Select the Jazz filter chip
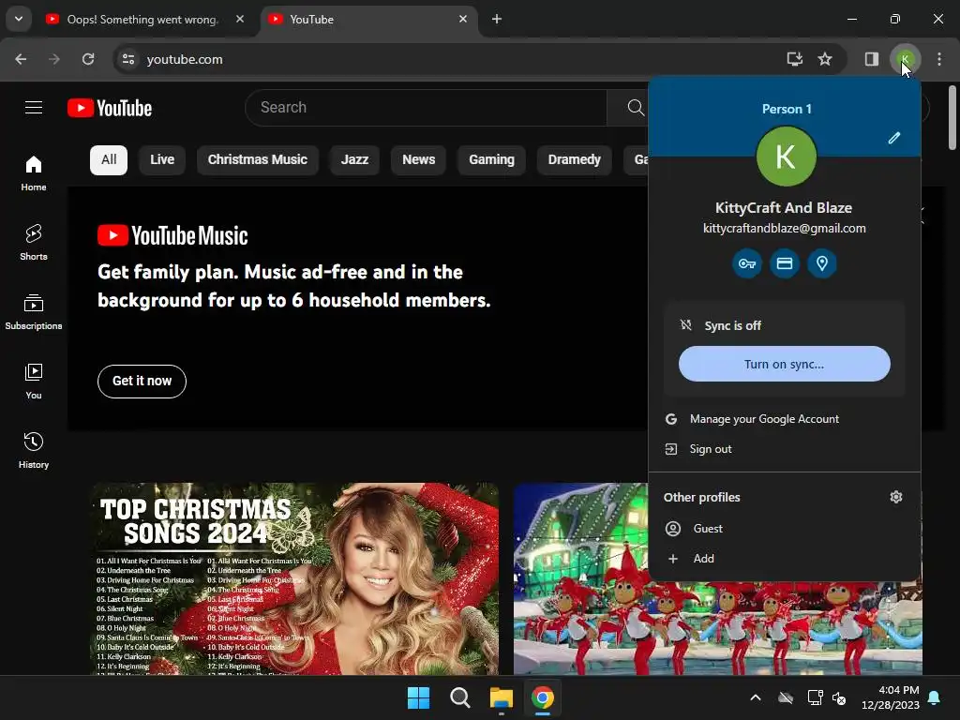The width and height of the screenshot is (960, 720). click(354, 159)
